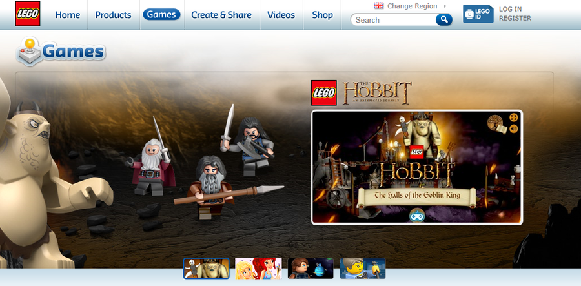Focus the Search input field
Screen dimensions: 581x286
pos(394,20)
